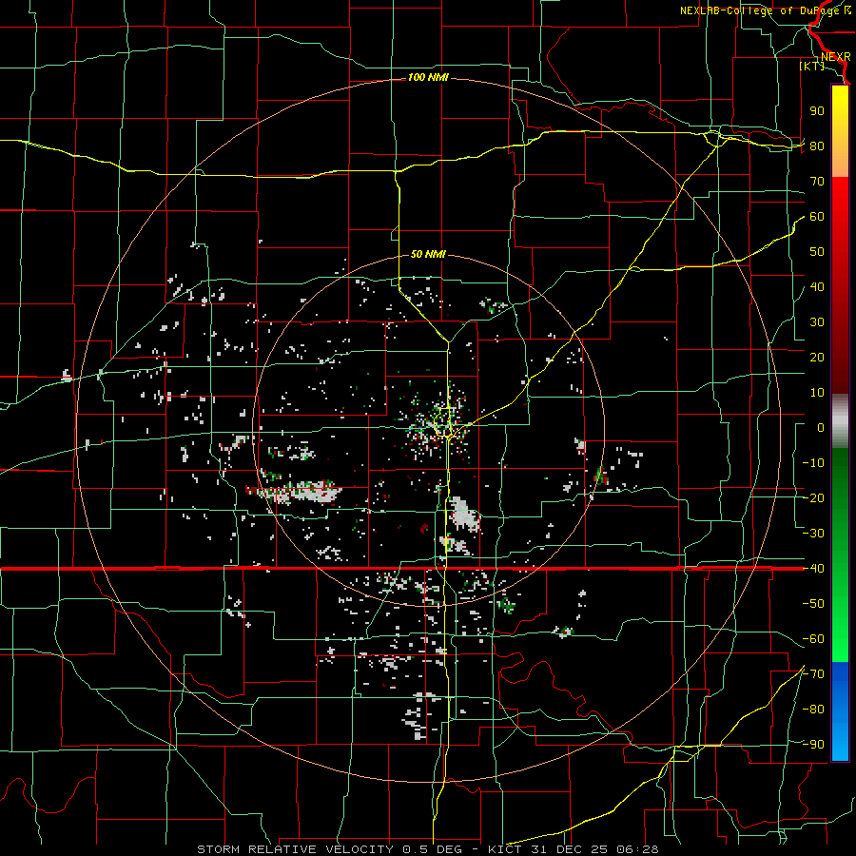Click the 80 value on velocity scale
The image size is (856, 856).
[817, 146]
